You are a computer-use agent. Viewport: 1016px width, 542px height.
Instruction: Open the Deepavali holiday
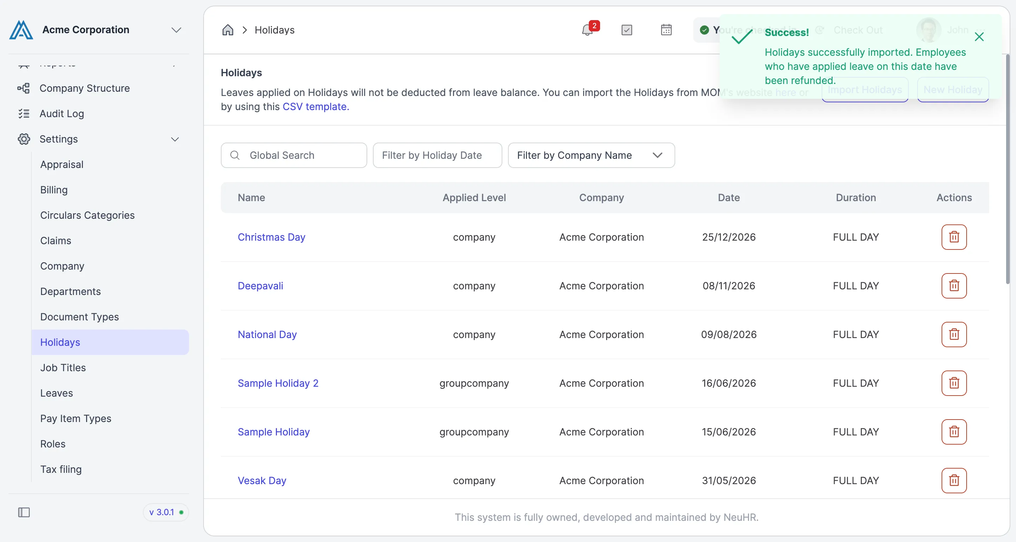(260, 285)
